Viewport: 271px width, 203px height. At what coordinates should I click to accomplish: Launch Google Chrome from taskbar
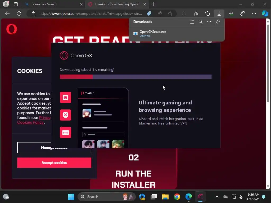coord(177,197)
